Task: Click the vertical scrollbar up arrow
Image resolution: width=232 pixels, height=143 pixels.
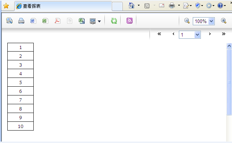Action: click(x=229, y=46)
